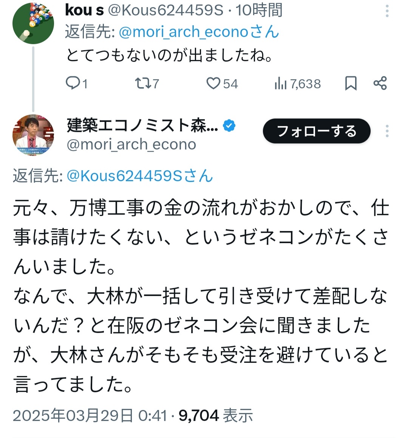Open the 10時間 timestamp on kou s's tweet
The image size is (408, 438).
tap(259, 11)
